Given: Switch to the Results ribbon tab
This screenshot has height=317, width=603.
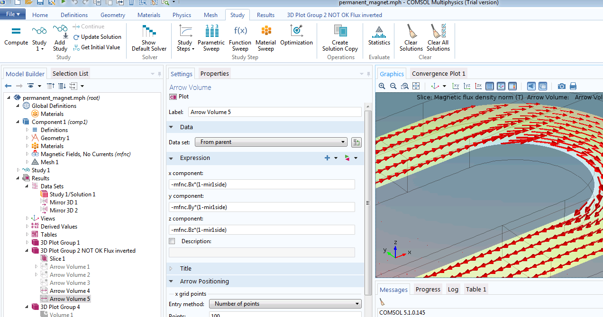Looking at the screenshot, I should (265, 15).
